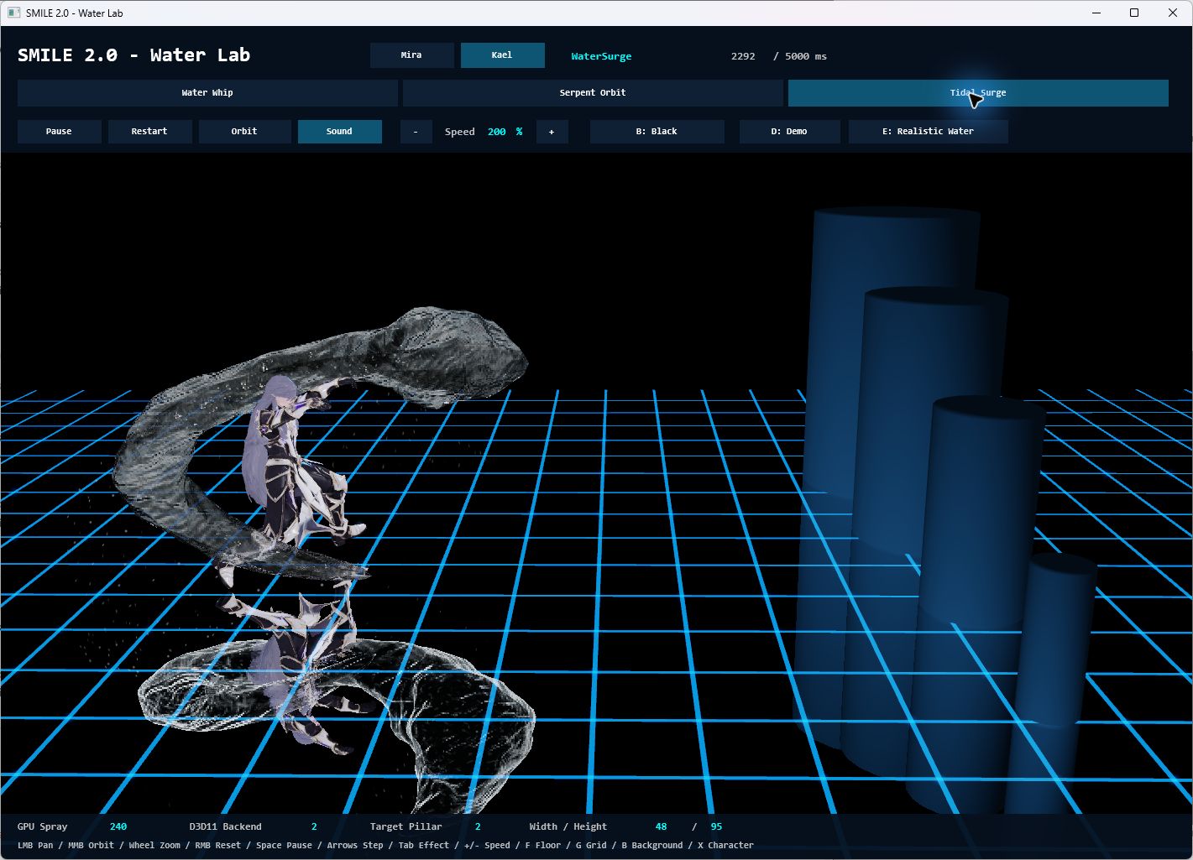
Task: Cycle the D: Demo mode option
Action: (x=789, y=132)
